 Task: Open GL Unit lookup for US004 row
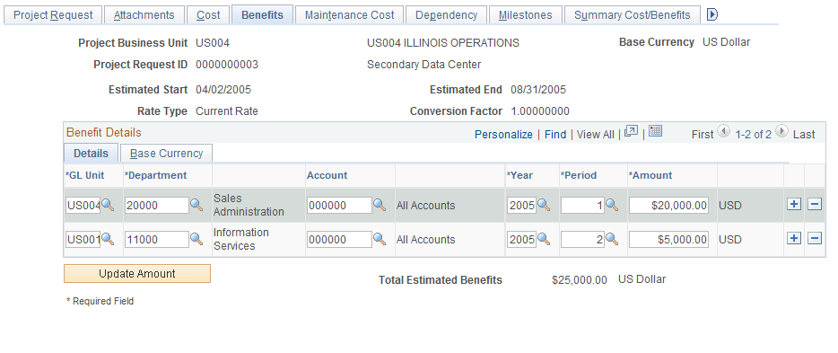pyautogui.click(x=108, y=205)
